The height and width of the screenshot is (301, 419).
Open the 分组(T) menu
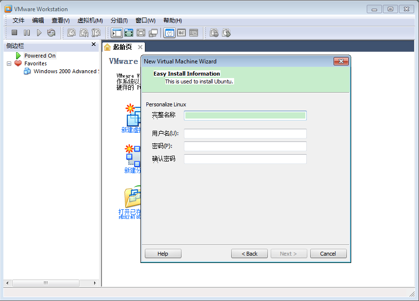(119, 20)
